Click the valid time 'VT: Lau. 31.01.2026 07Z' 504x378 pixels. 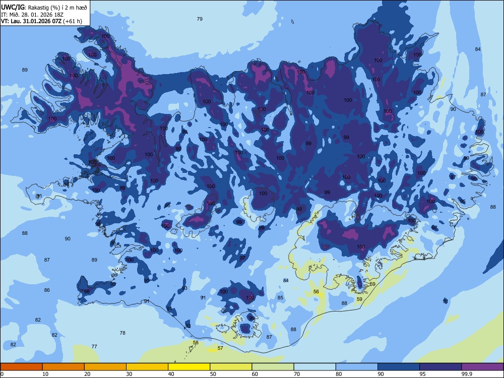point(31,21)
